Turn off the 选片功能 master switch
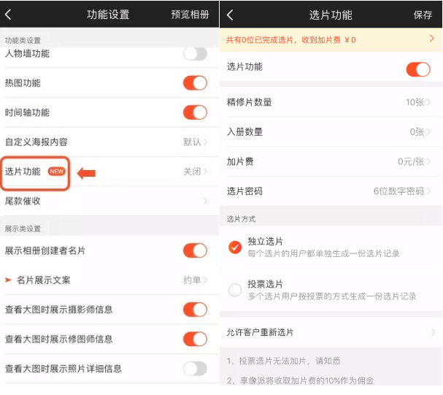This screenshot has width=443, height=395. (417, 69)
